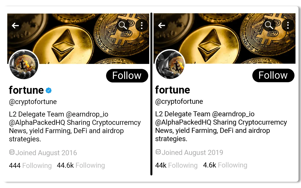Open @earndrop_io mention in right bio
301x188 pixels.
pos(233,114)
